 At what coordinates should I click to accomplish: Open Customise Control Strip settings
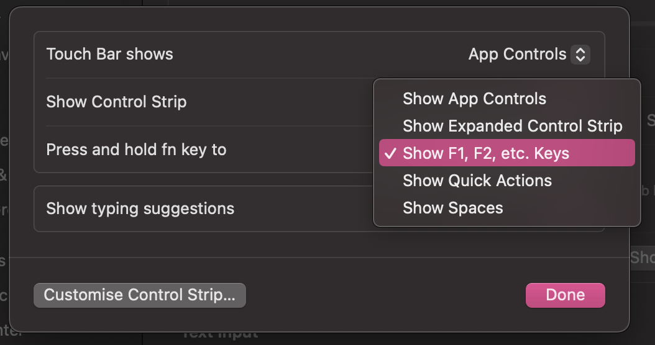[140, 295]
